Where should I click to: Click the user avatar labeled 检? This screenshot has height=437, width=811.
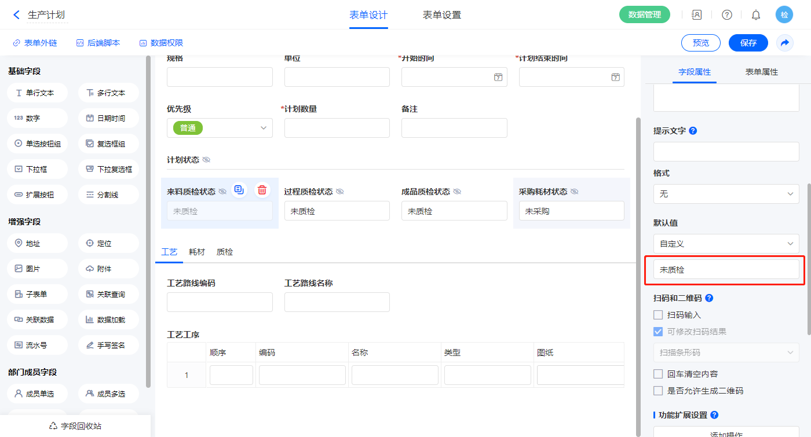(784, 15)
